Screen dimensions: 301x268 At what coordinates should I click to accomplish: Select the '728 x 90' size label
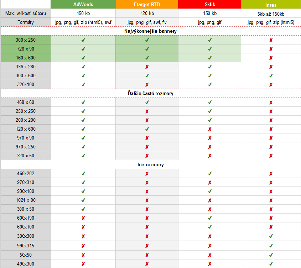coord(26,49)
